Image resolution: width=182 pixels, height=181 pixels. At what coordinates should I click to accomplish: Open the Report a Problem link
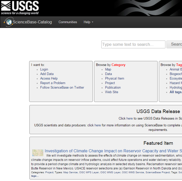(x=53, y=83)
